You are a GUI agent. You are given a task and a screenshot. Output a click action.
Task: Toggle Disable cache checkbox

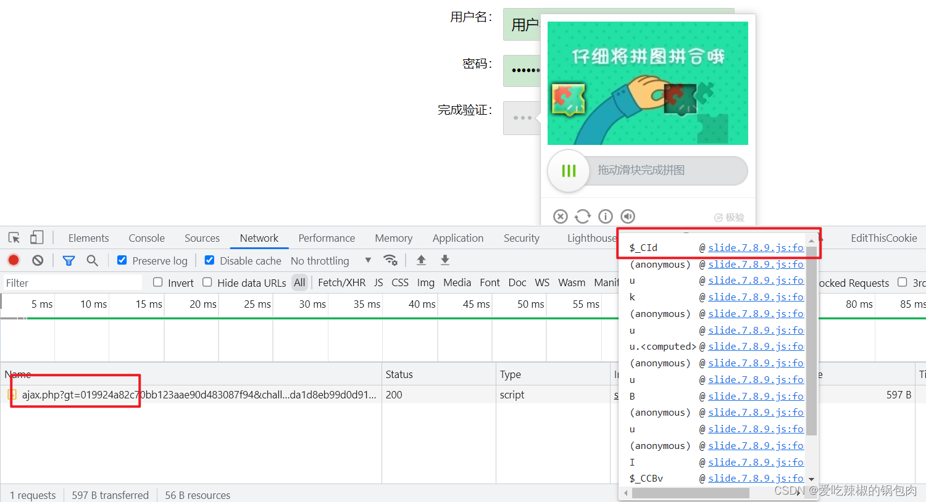[210, 260]
